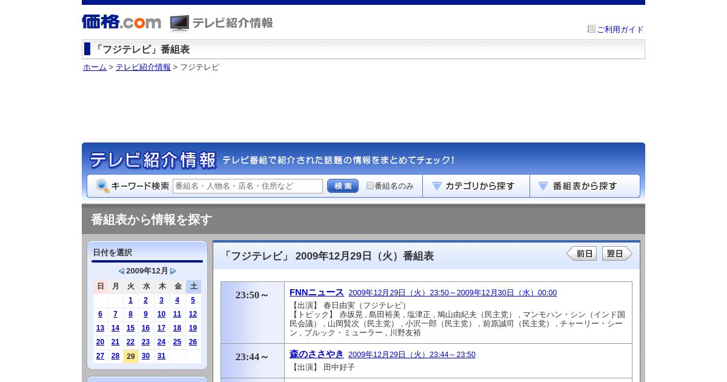Screen dimensions: 727x382
Task: Select highlighted December 29 in calendar
Action: (x=130, y=356)
